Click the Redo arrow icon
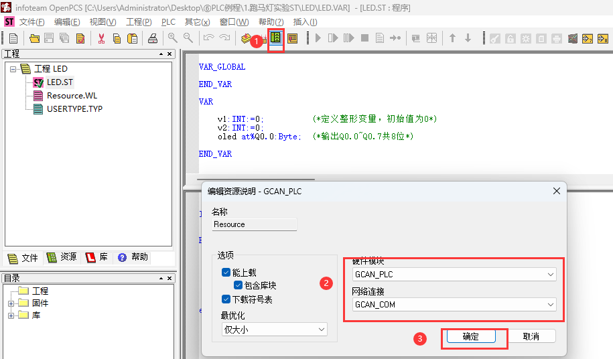Viewport: 613px width, 359px height. pos(224,38)
